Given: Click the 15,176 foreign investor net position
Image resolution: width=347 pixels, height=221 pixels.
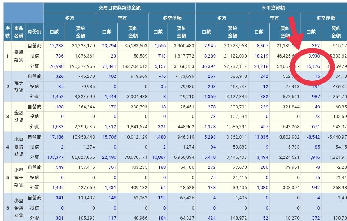Looking at the screenshot, I should point(313,66).
